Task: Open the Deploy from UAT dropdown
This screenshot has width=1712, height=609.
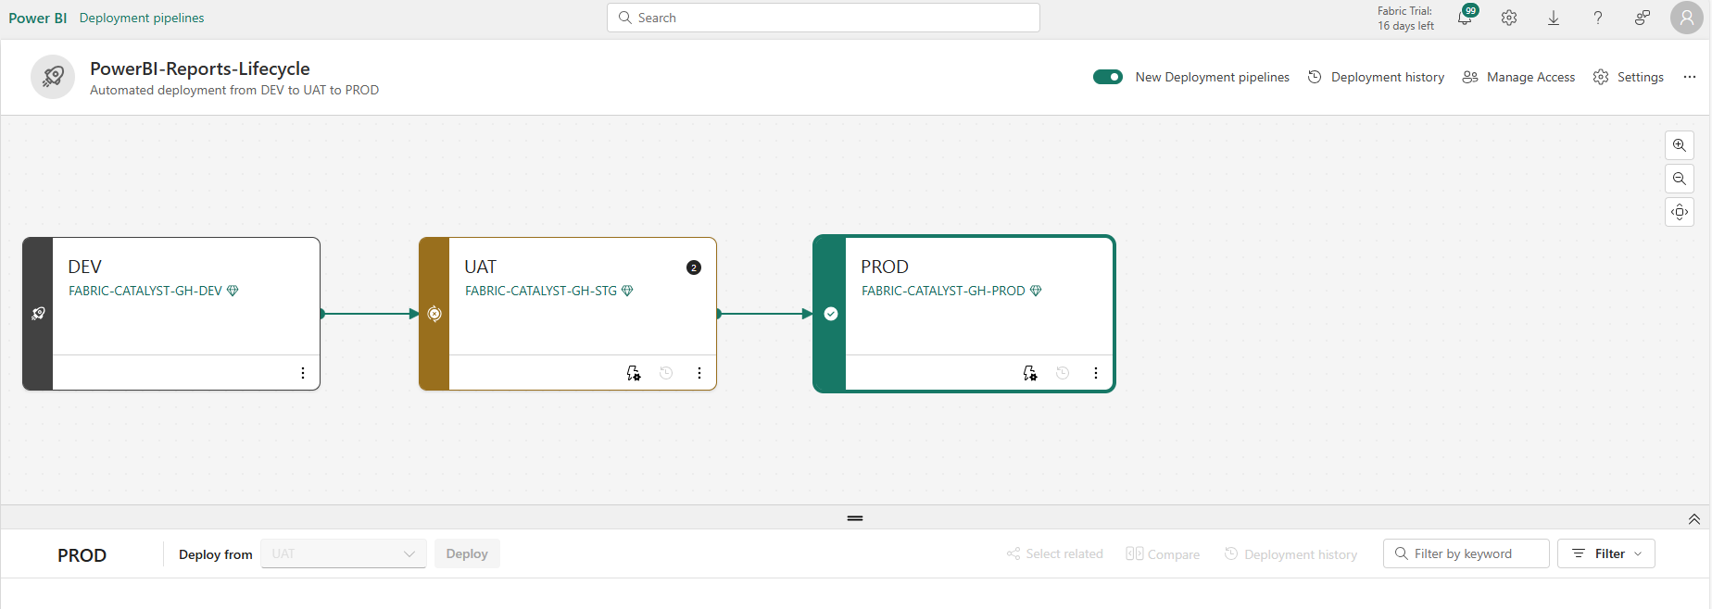Action: point(344,553)
